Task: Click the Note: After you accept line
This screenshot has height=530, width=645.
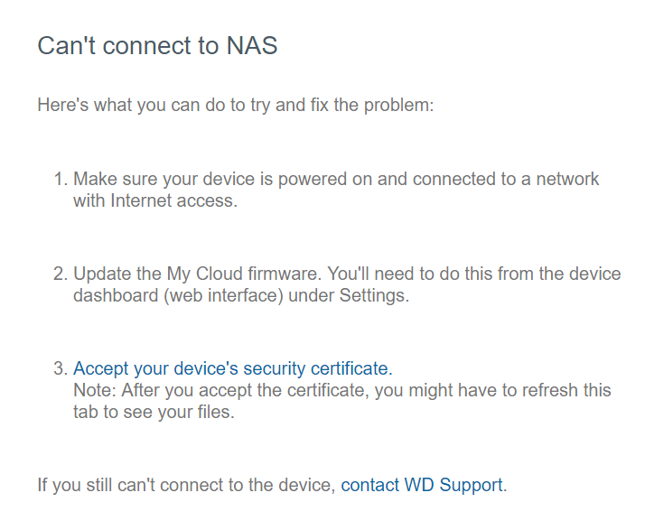Action: point(342,390)
